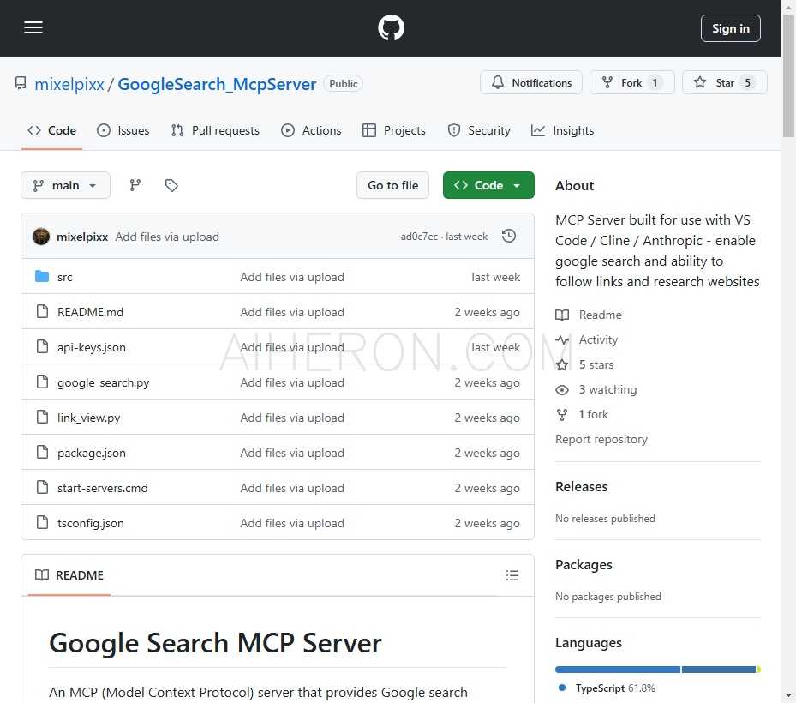
Task: Open the Pull requests tab
Action: pyautogui.click(x=215, y=130)
